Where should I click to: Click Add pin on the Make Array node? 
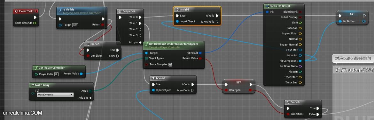tap(85, 98)
